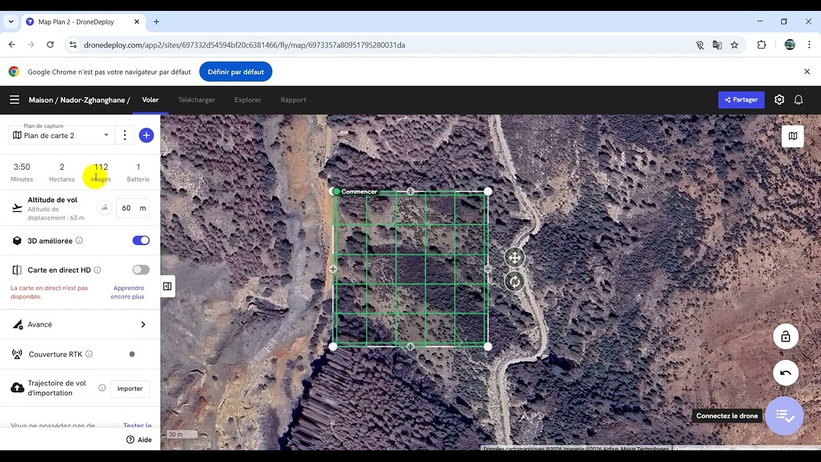The height and width of the screenshot is (462, 821).
Task: Open the browser extensions puzzle icon
Action: point(761,45)
